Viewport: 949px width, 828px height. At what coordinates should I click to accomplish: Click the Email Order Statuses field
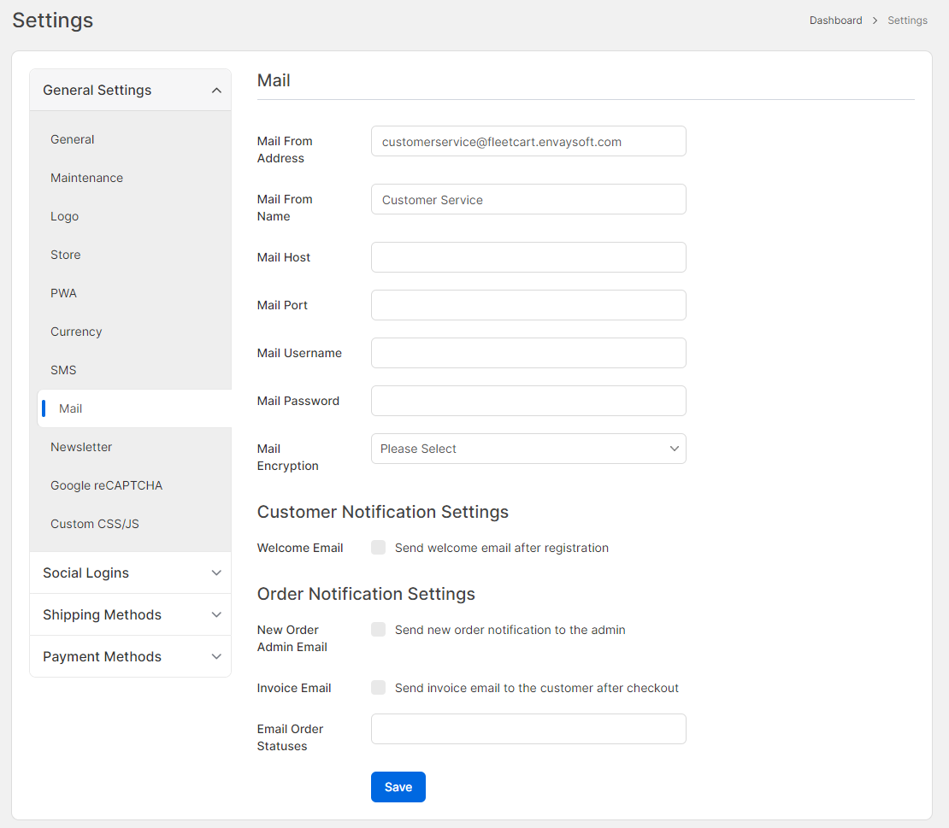click(x=528, y=729)
